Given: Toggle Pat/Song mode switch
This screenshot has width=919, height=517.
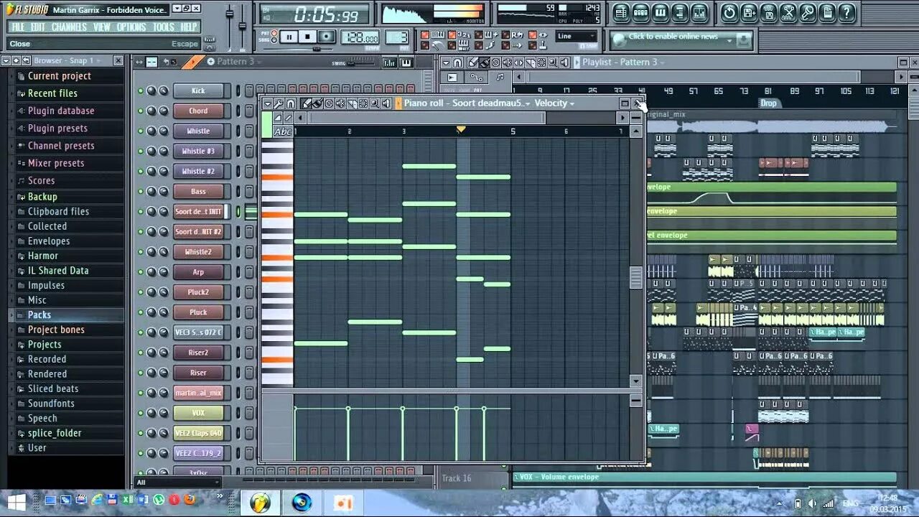Looking at the screenshot, I should click(x=274, y=37).
